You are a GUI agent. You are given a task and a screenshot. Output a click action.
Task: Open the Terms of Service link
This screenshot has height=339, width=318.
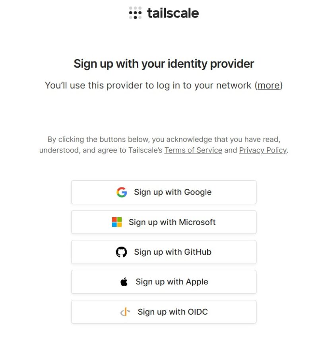193,150
